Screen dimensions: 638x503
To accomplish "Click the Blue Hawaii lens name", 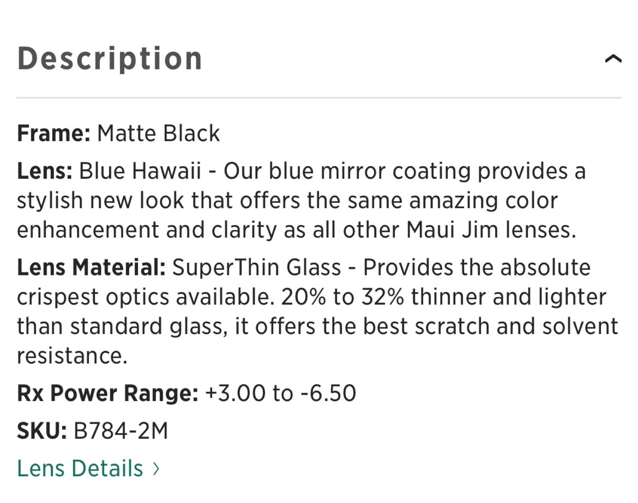I will click(140, 171).
